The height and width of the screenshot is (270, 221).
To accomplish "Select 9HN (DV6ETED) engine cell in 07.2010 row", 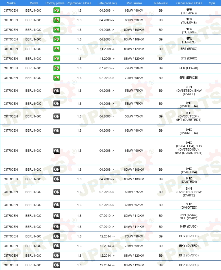I will click(x=189, y=192).
